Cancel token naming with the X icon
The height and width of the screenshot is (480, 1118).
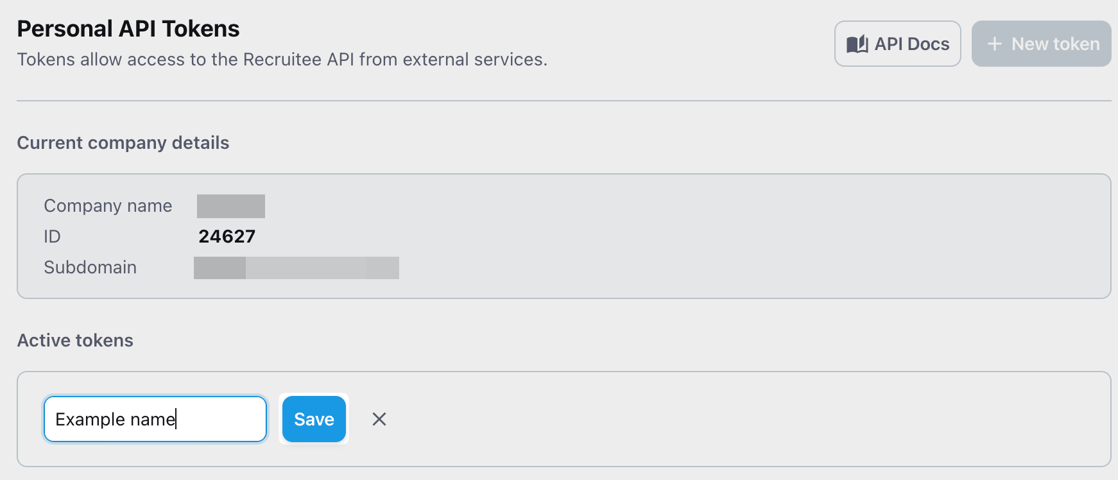point(379,419)
